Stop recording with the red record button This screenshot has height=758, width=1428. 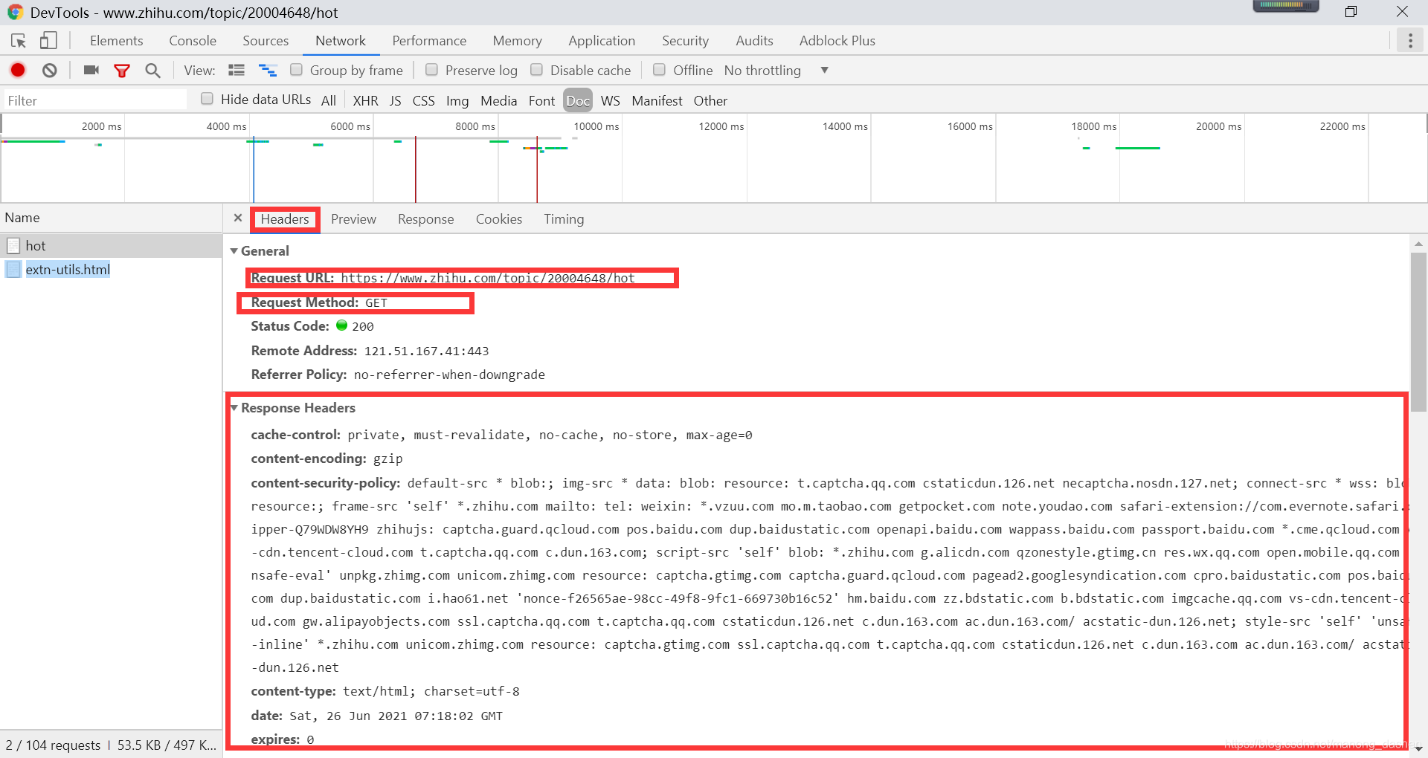(x=18, y=70)
